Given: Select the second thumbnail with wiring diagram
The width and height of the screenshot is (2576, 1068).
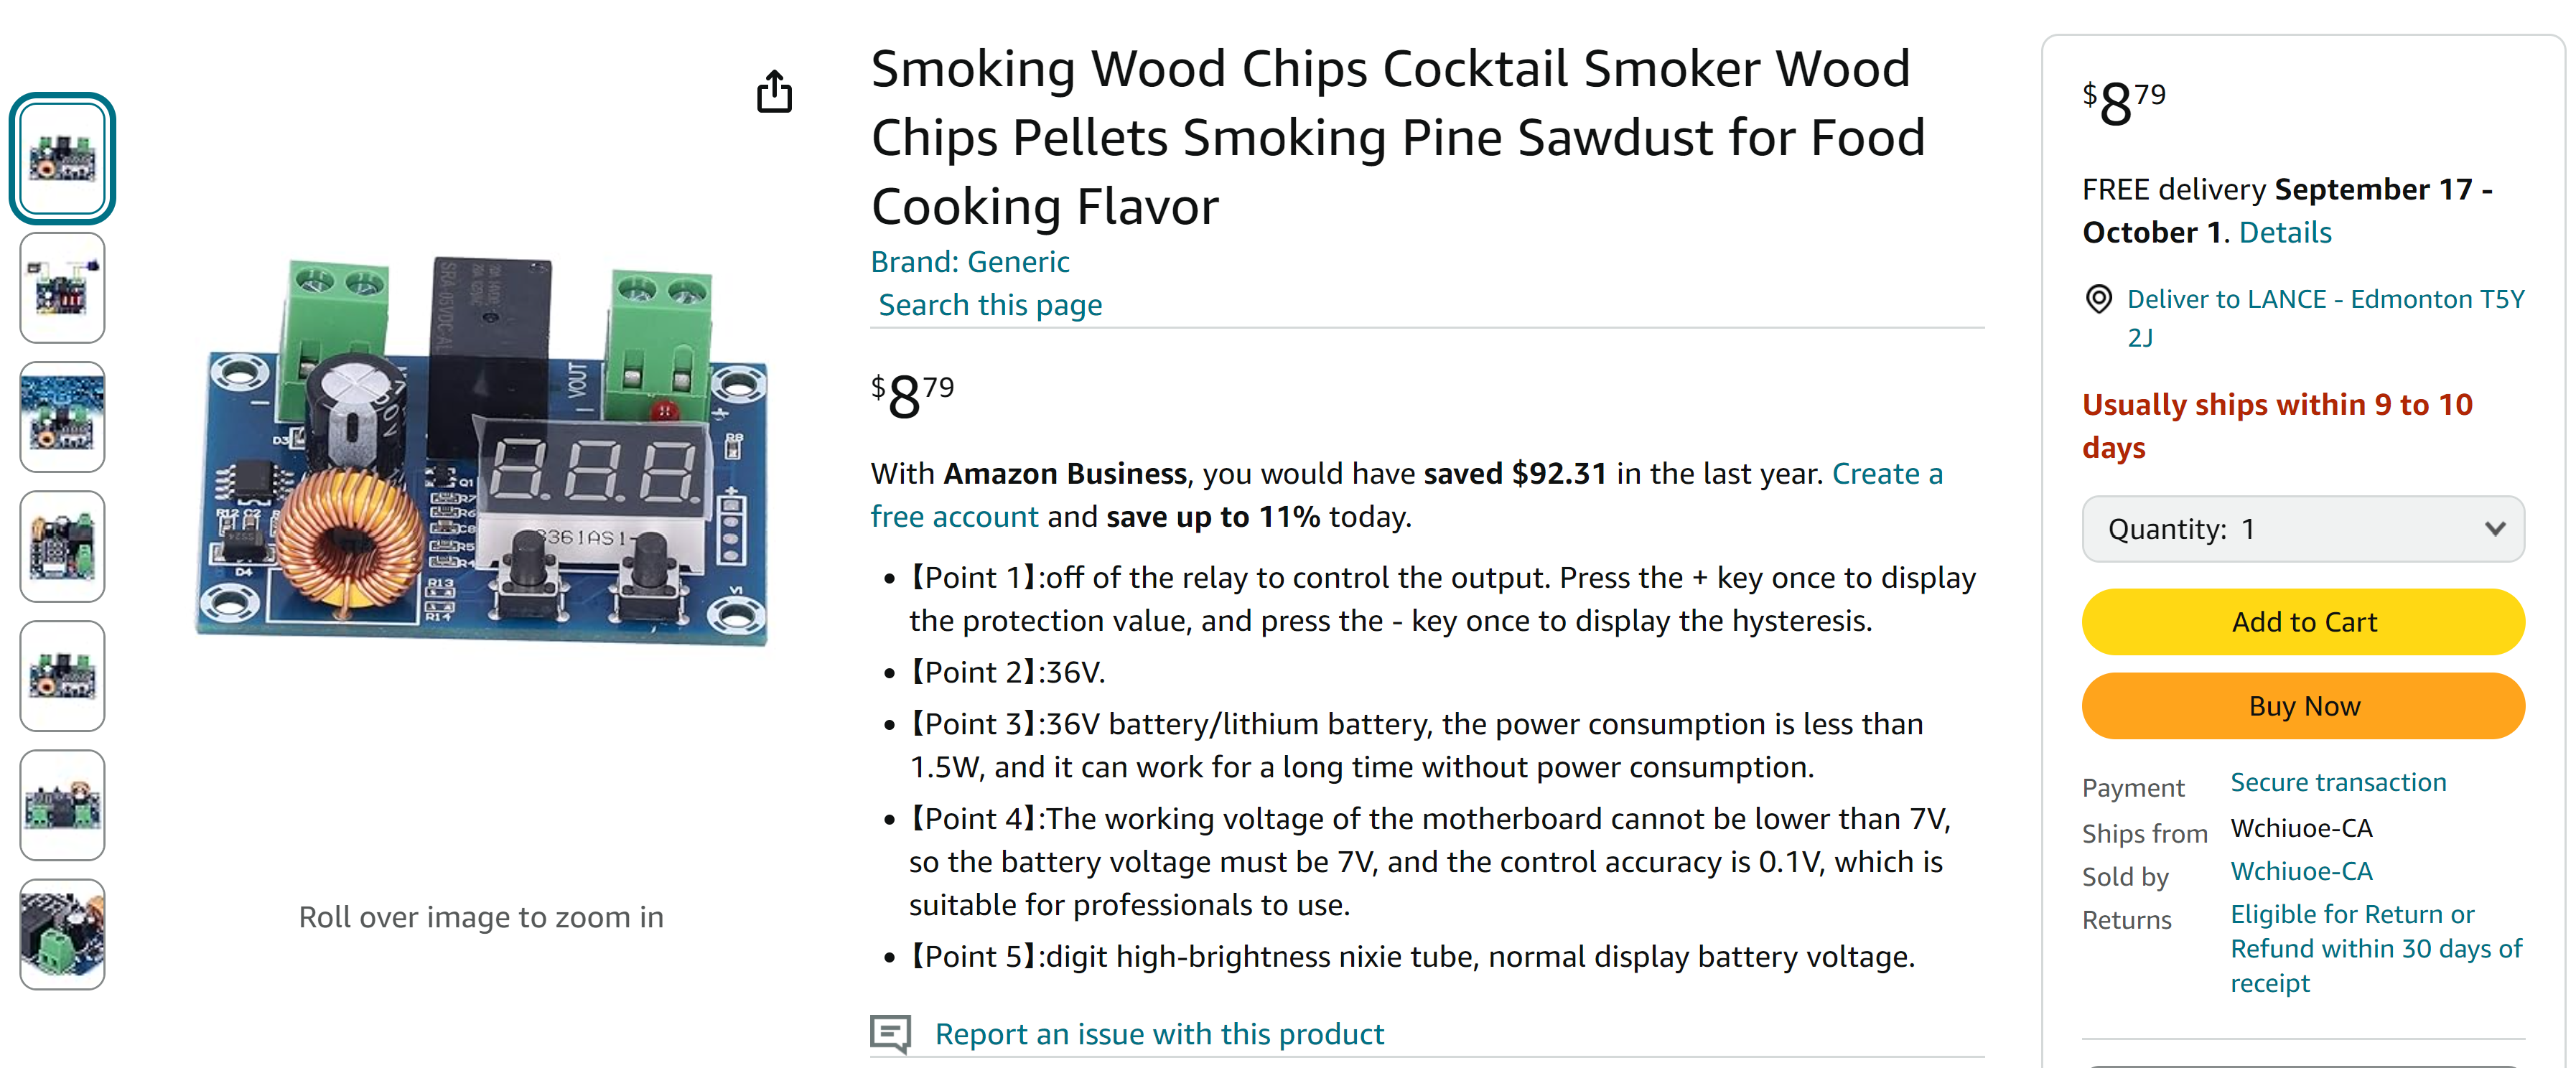Looking at the screenshot, I should (x=62, y=288).
